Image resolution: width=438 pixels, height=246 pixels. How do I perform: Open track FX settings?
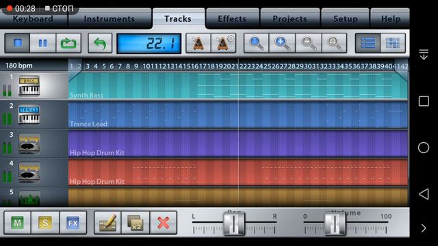(73, 223)
